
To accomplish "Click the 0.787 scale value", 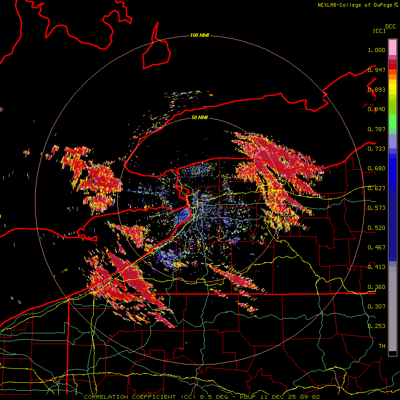I will pos(376,129).
